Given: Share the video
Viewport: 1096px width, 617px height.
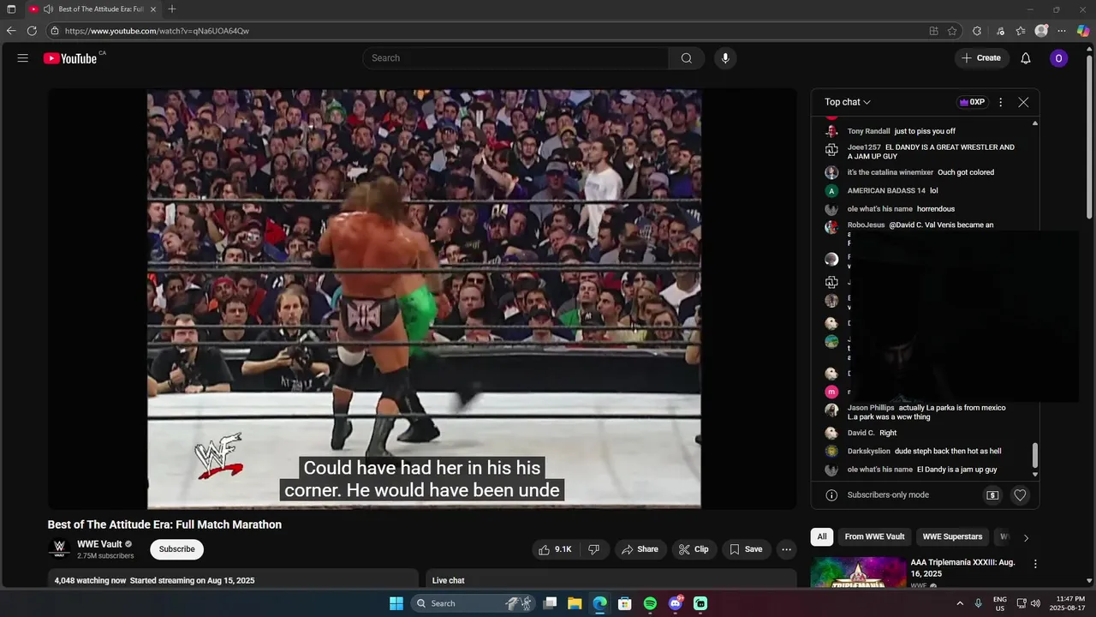Looking at the screenshot, I should pyautogui.click(x=640, y=549).
